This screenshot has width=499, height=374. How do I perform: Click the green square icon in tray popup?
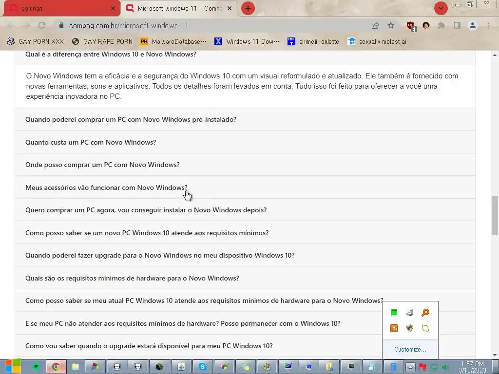pos(394,313)
